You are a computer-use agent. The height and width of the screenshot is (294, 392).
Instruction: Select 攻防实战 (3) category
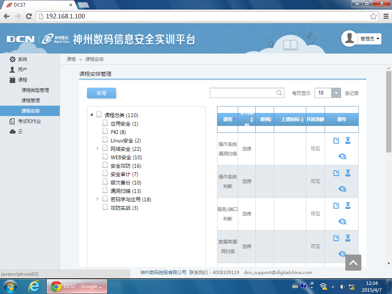click(x=124, y=208)
